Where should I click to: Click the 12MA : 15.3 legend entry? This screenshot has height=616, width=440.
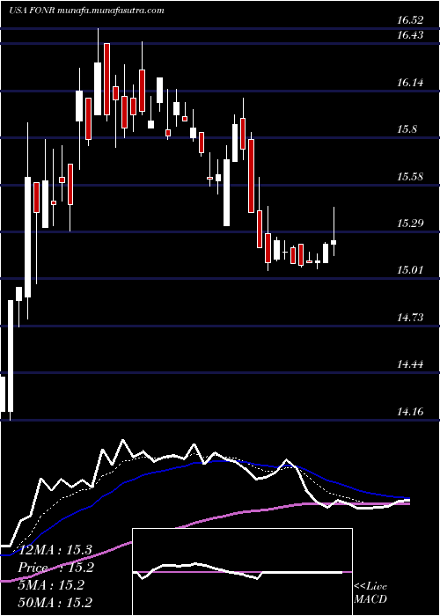55,550
